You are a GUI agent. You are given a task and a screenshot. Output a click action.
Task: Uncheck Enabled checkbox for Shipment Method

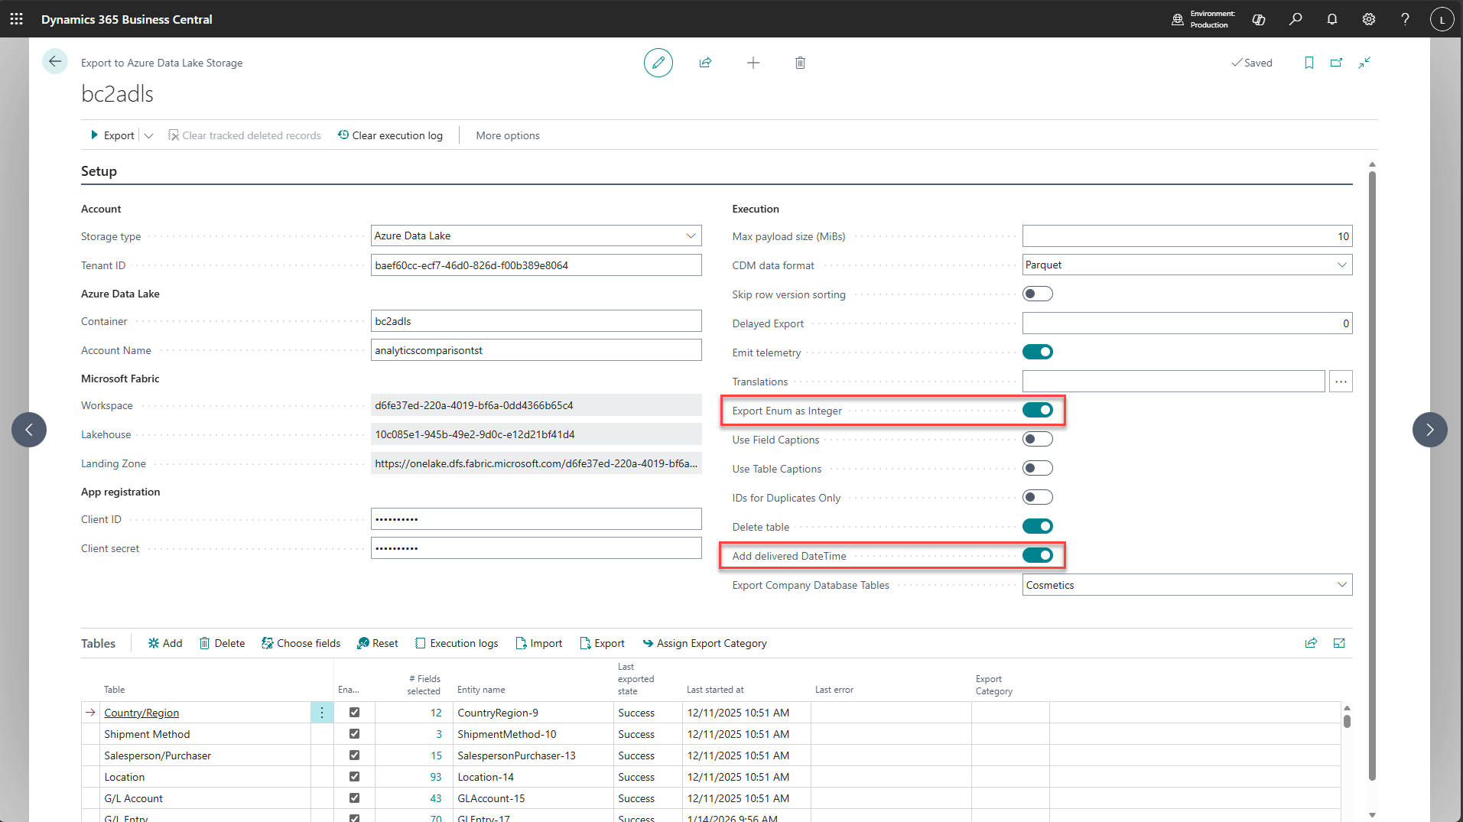point(354,734)
